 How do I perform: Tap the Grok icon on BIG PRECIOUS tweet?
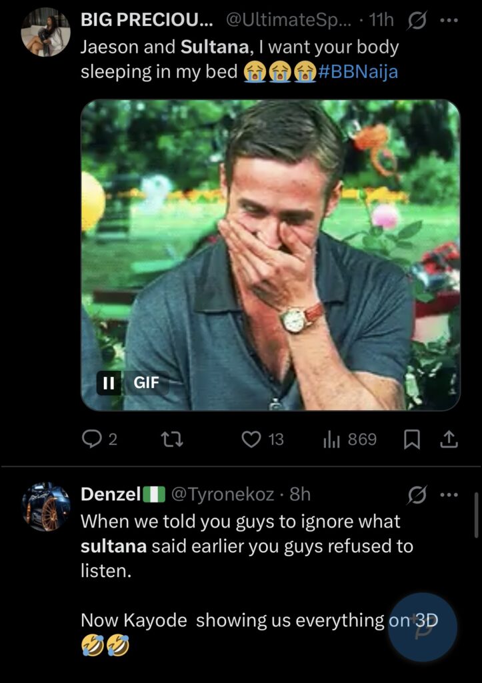point(417,21)
